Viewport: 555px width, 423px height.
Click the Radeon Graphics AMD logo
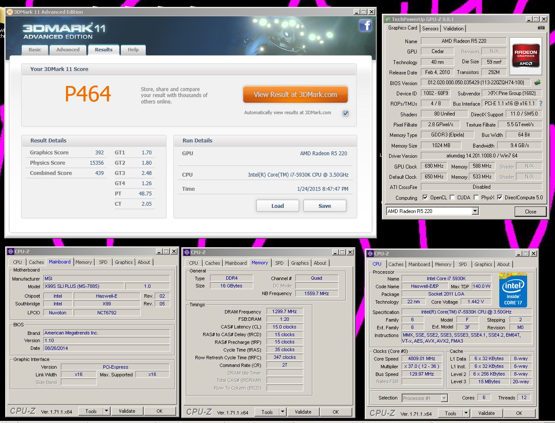point(525,56)
